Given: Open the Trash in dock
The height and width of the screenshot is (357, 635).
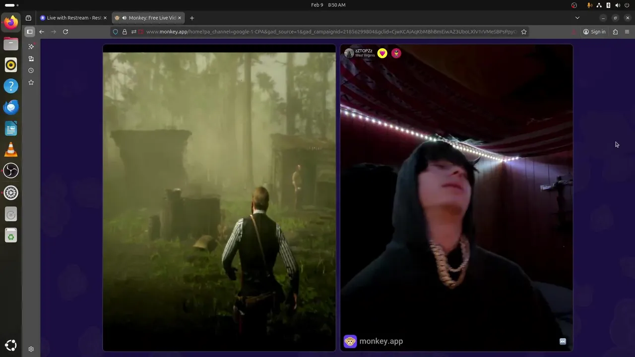Looking at the screenshot, I should pos(11,235).
